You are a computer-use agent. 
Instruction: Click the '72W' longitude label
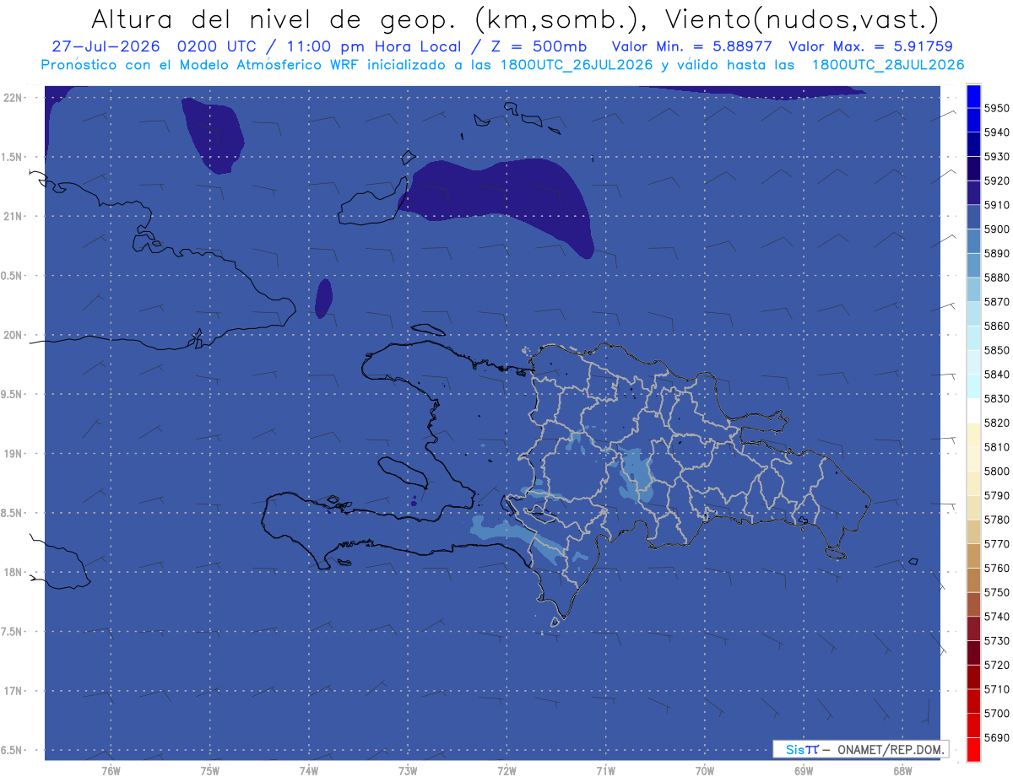[506, 770]
